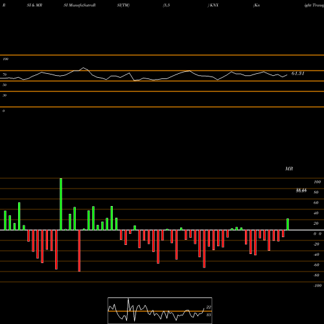Click the RSI line peak above the 70 level
324x324 pixels.
click(84, 68)
